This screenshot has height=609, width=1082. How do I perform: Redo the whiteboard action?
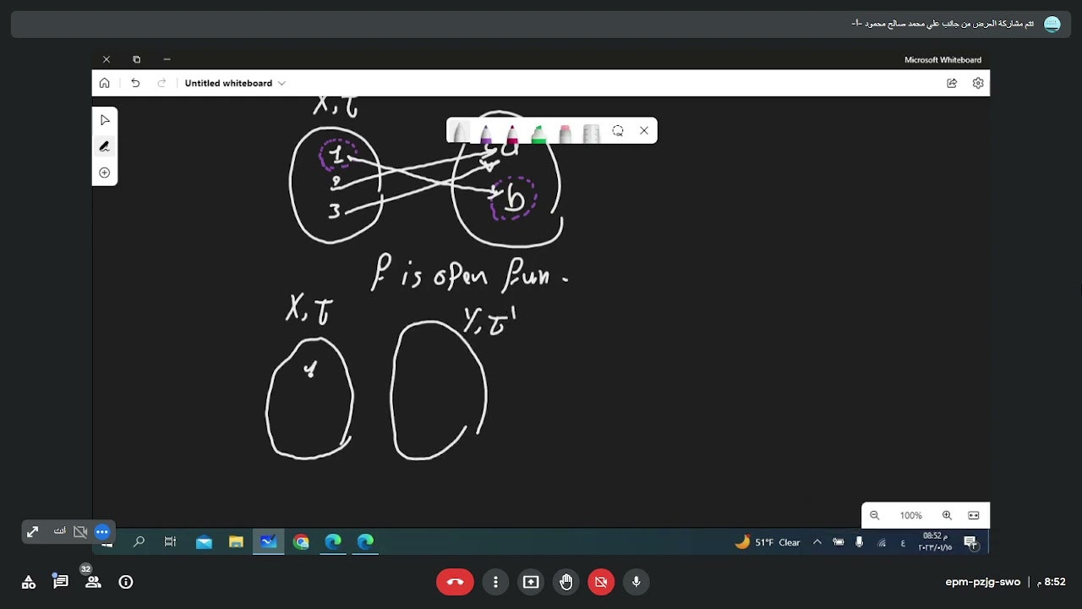[x=161, y=83]
